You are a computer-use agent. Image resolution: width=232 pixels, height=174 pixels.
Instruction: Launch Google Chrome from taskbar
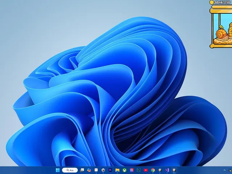click(x=153, y=170)
